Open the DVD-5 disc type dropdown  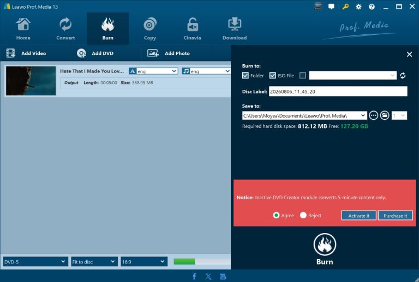click(35, 262)
